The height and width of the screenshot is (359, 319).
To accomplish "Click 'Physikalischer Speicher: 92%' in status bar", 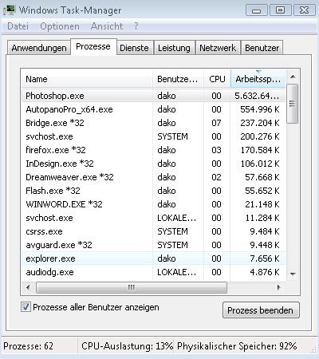I will click(237, 346).
